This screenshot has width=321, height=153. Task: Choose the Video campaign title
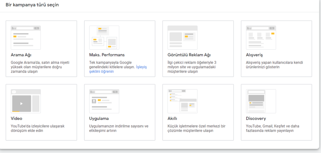17,119
